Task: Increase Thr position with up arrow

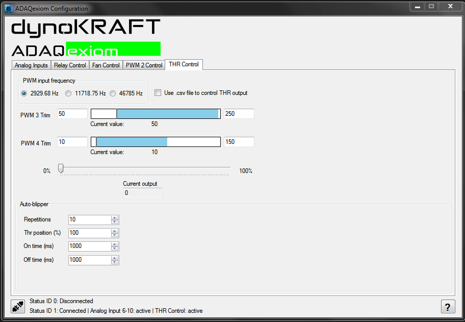Action: [x=115, y=231]
